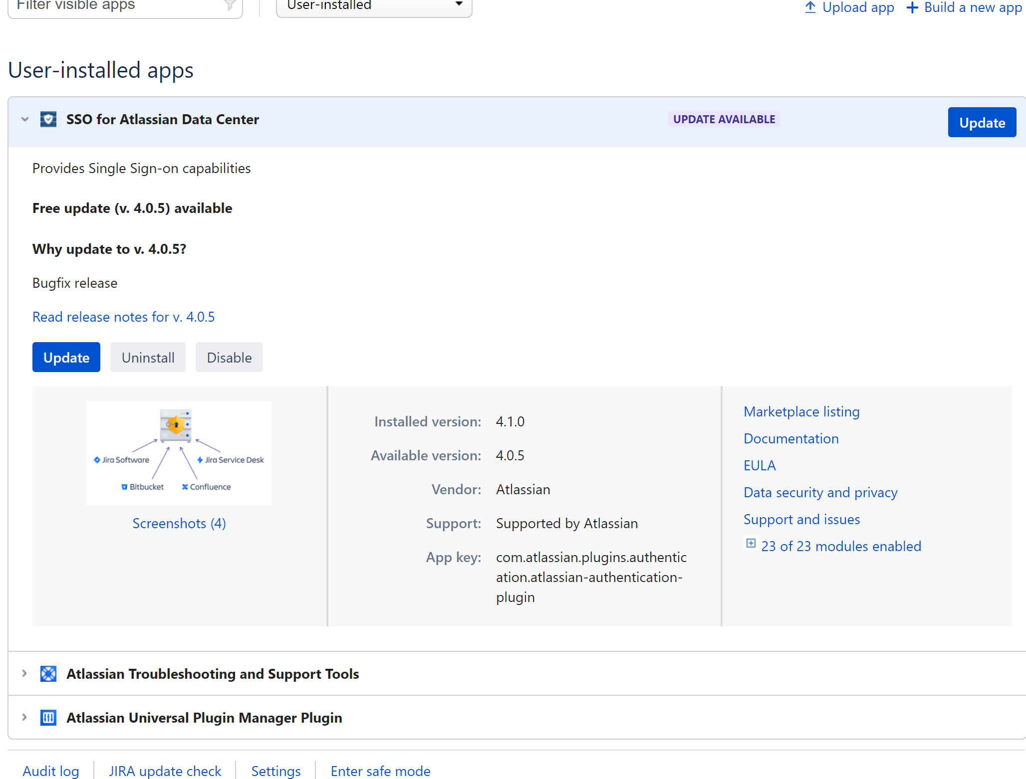Open the Audit log link
1026x779 pixels.
click(x=51, y=771)
